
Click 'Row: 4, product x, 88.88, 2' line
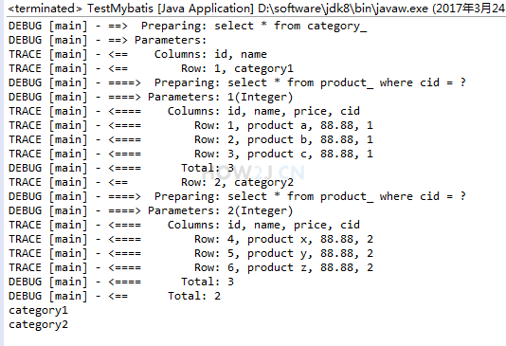point(190,239)
